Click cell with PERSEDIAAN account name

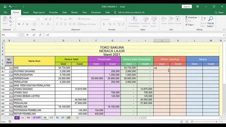pyautogui.click(x=34, y=78)
